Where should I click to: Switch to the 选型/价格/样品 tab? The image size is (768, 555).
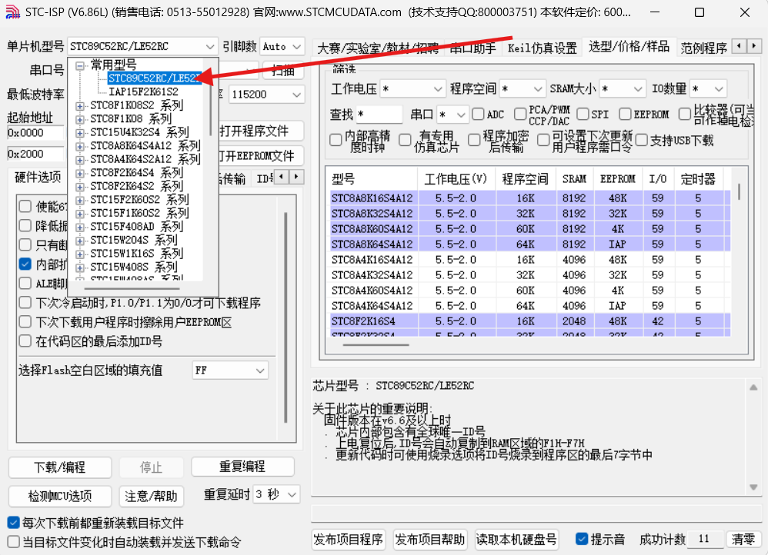click(x=629, y=46)
